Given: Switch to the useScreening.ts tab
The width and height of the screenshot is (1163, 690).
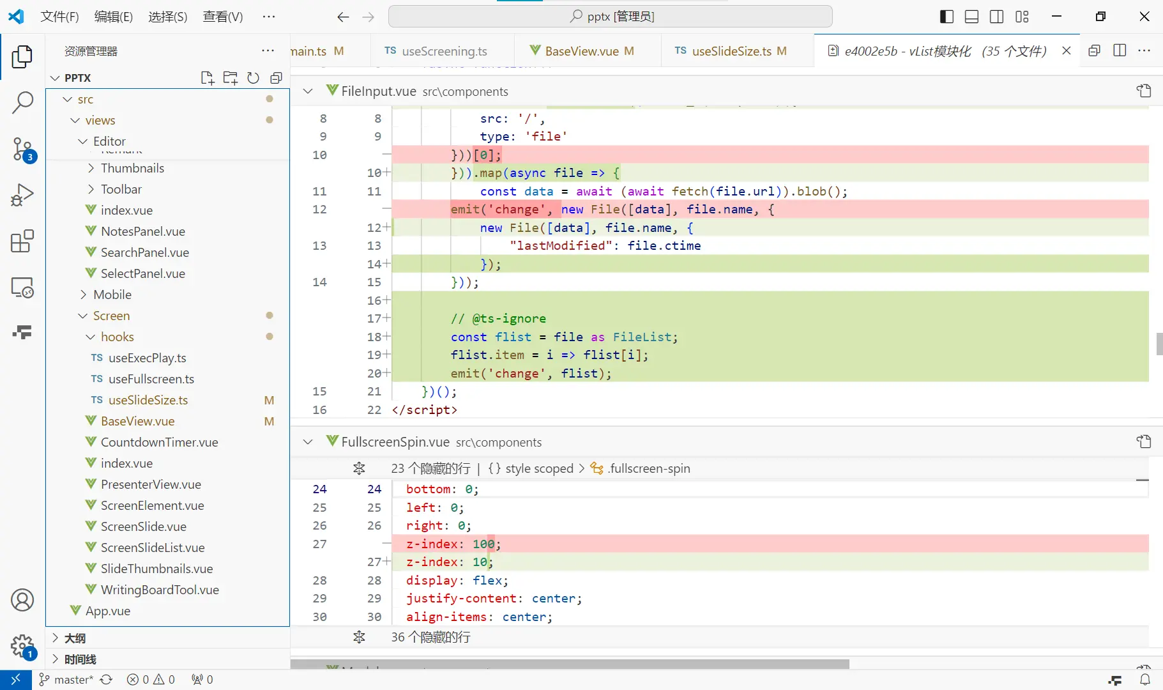Looking at the screenshot, I should pyautogui.click(x=442, y=51).
